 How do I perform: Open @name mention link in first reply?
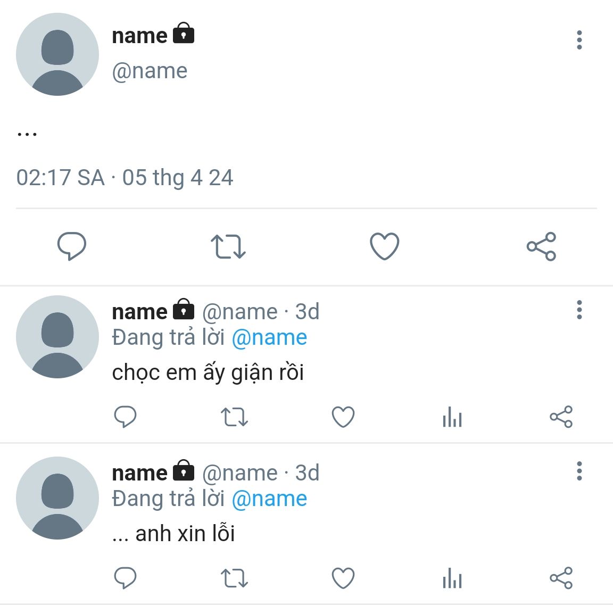click(x=269, y=337)
